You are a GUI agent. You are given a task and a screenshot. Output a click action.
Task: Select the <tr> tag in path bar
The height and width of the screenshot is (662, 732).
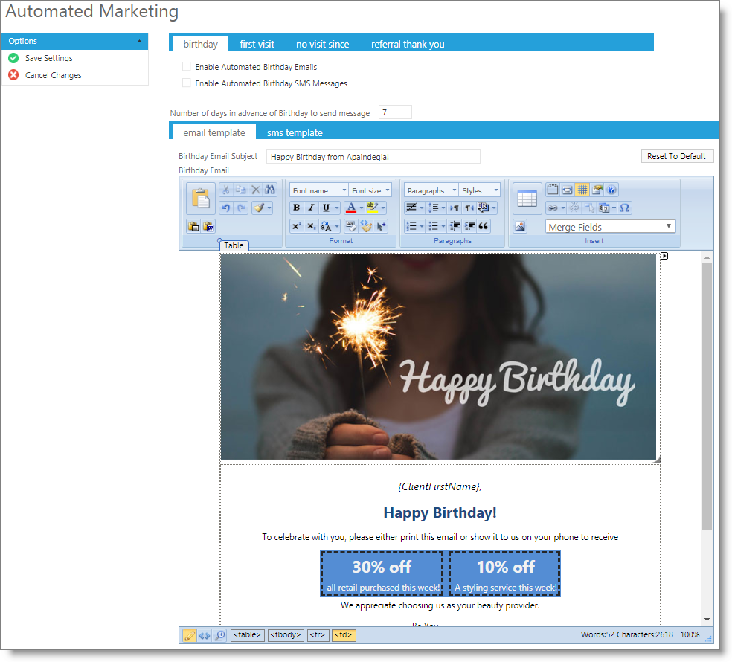point(318,635)
